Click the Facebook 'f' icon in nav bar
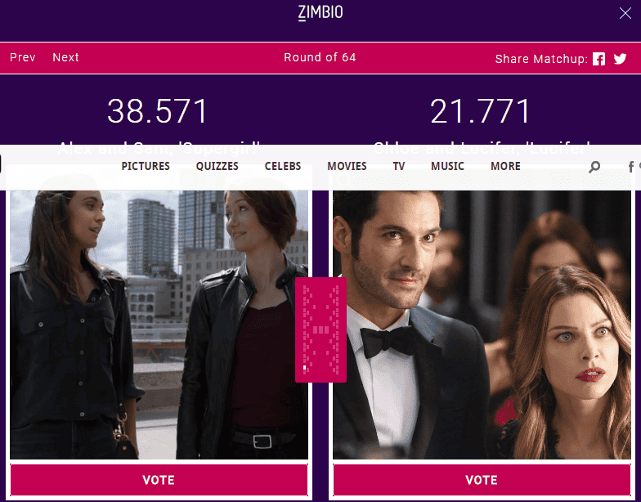 (x=631, y=167)
